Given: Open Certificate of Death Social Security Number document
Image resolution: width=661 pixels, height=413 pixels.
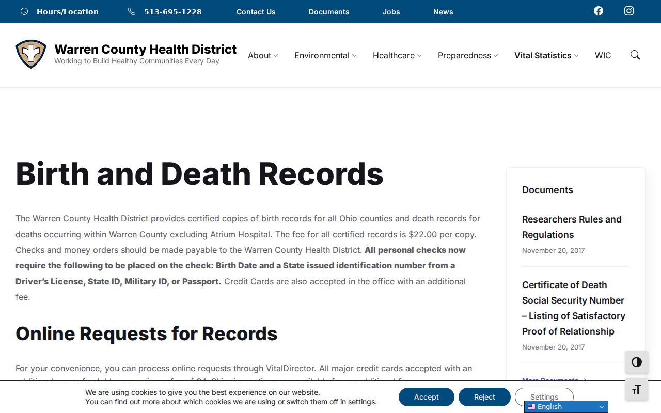Looking at the screenshot, I should pyautogui.click(x=574, y=308).
